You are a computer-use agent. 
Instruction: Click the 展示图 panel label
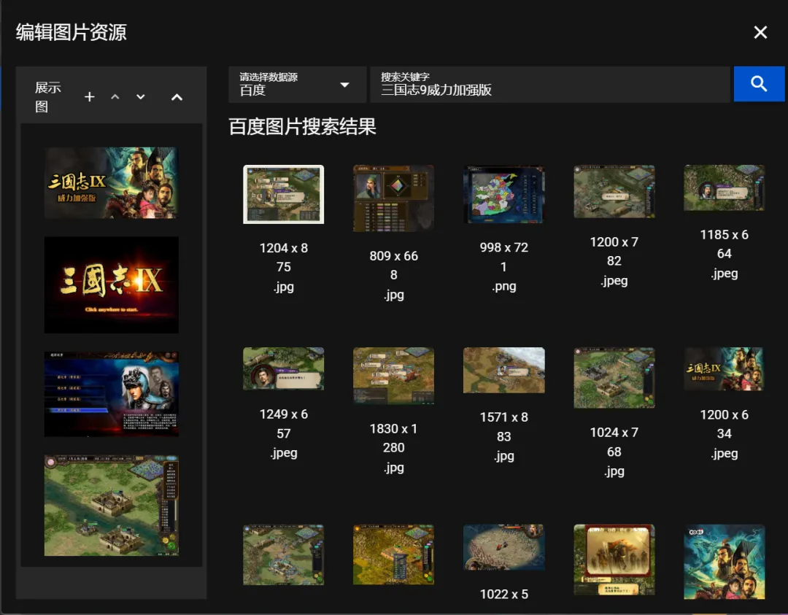click(48, 97)
